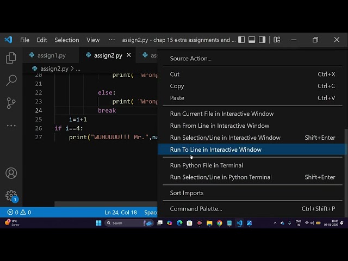The image size is (348, 261).
Task: Open Task View on the taskbar
Action: tap(160, 223)
